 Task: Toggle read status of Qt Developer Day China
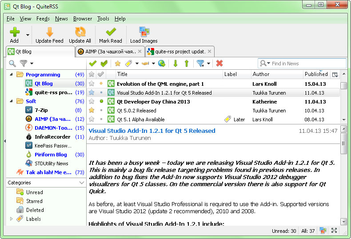coord(101,102)
